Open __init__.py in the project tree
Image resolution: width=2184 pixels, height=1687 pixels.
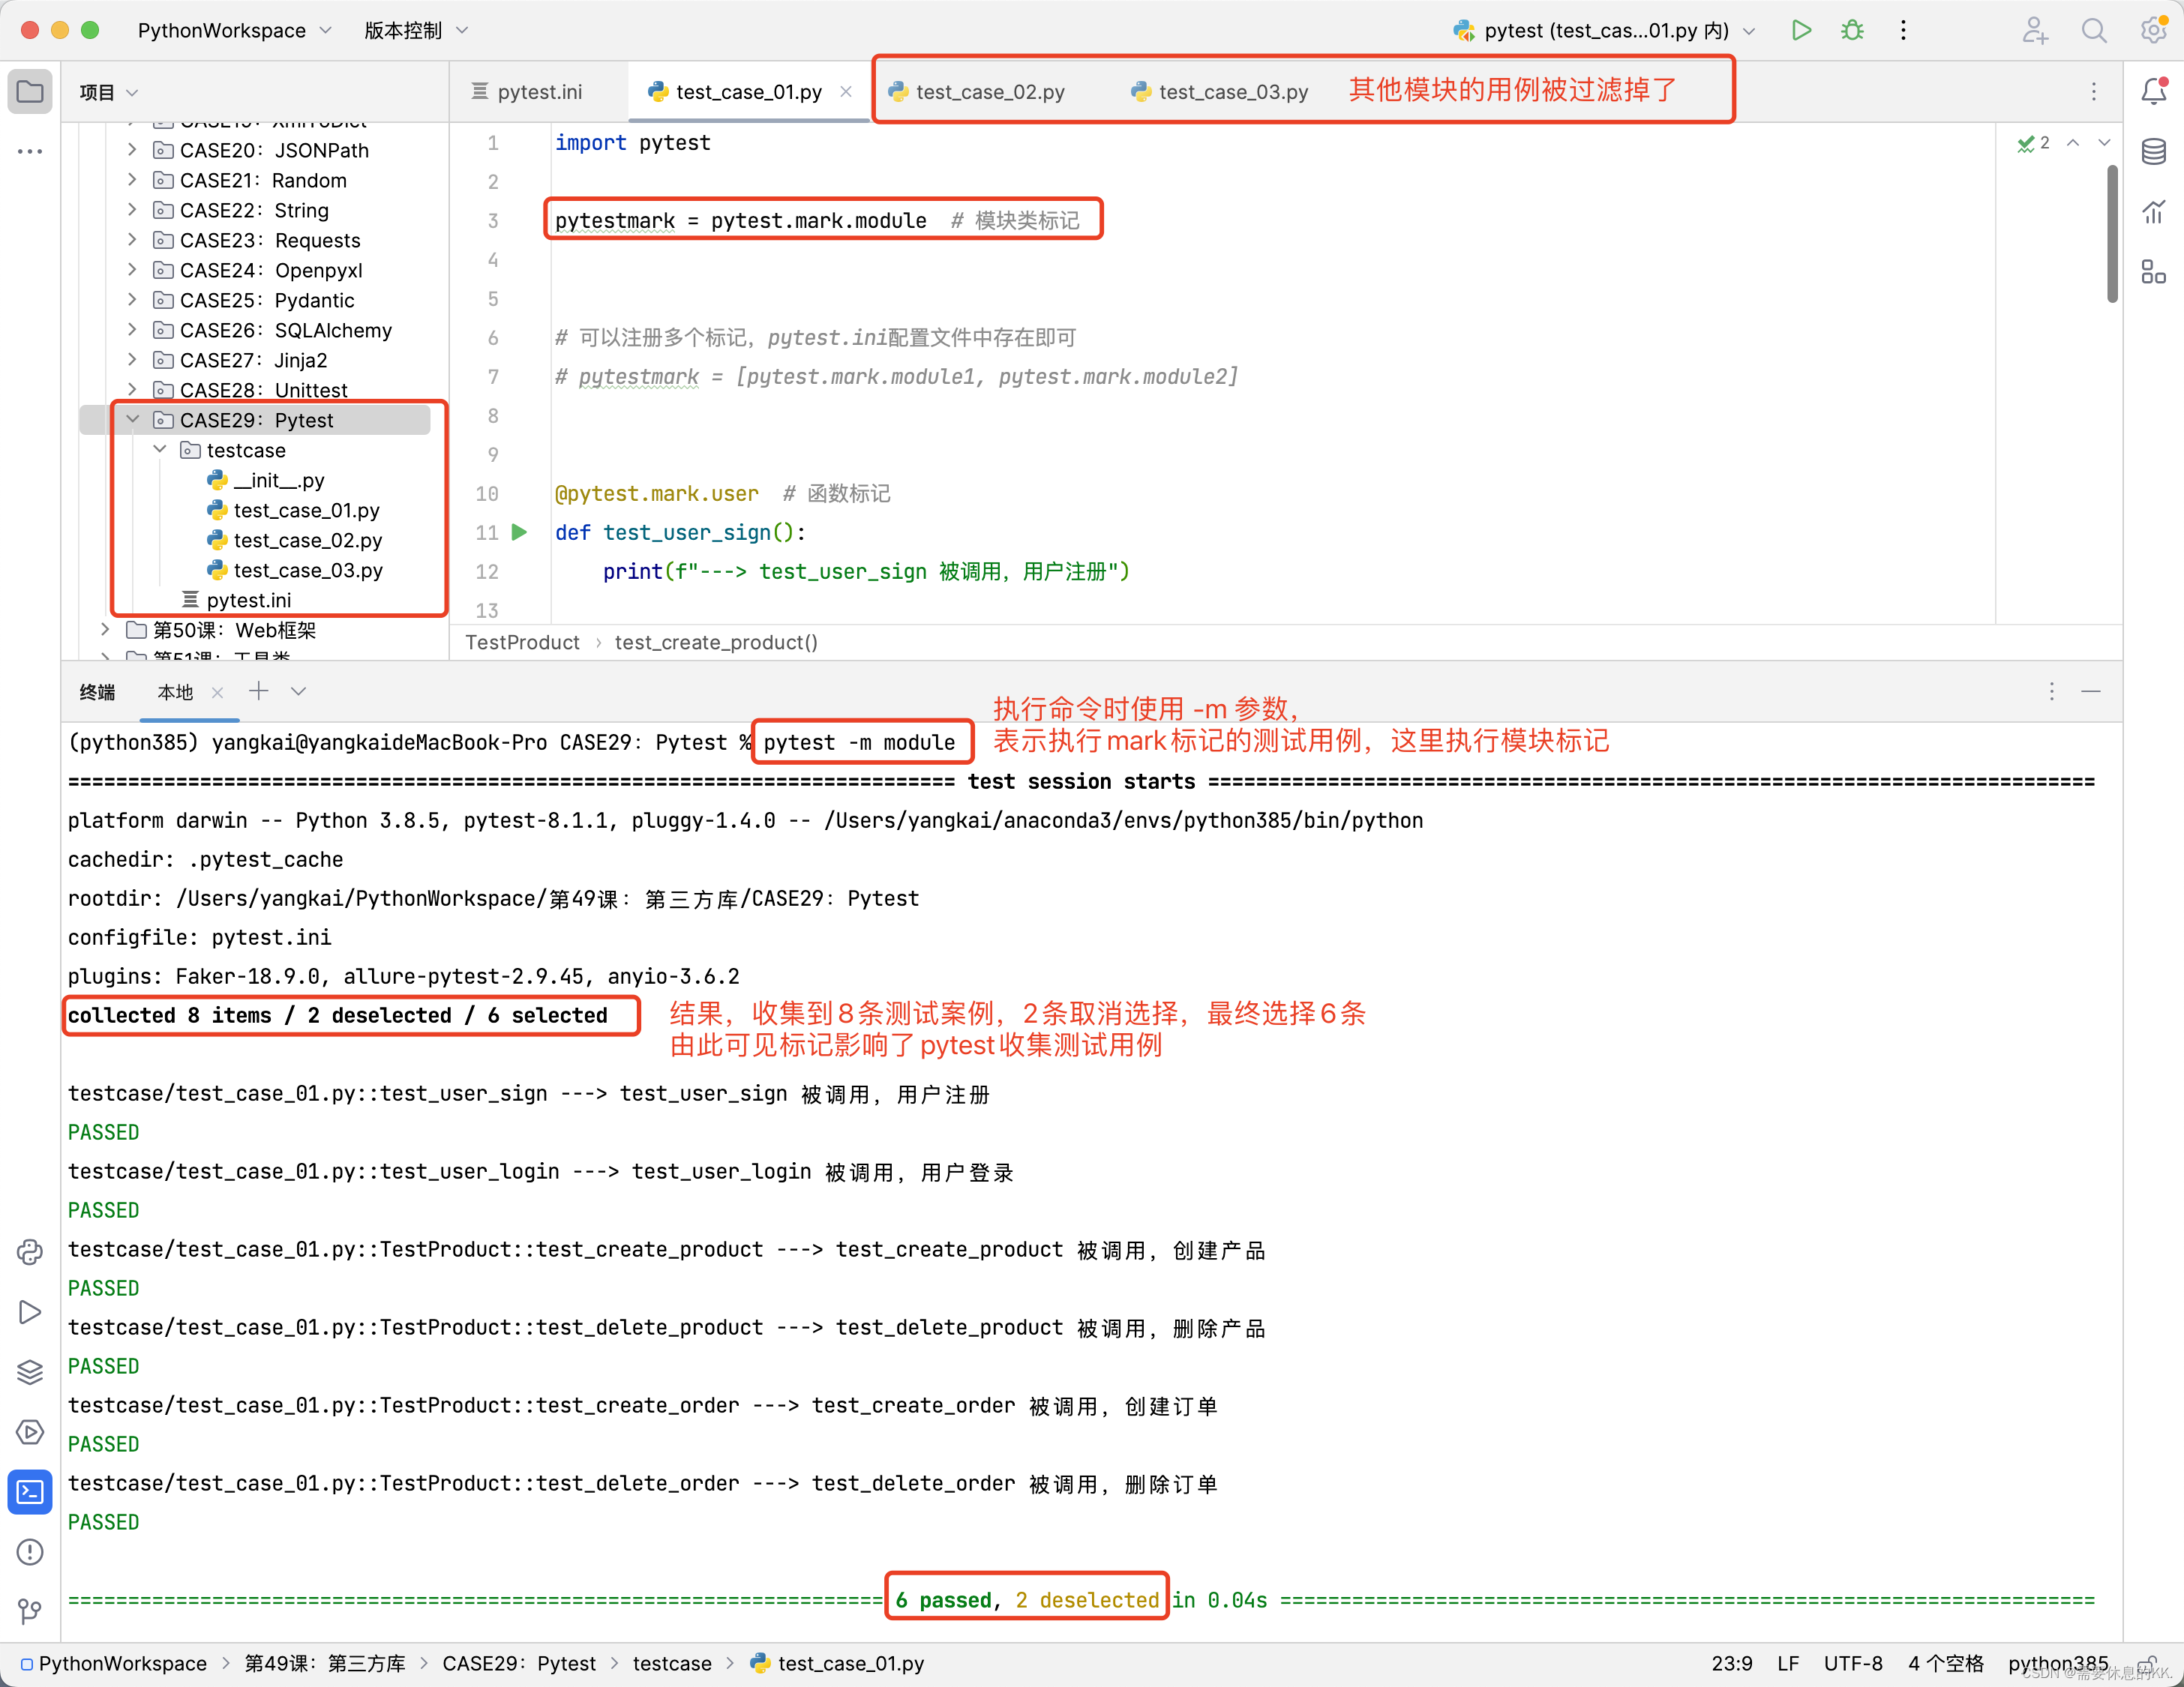[x=279, y=480]
